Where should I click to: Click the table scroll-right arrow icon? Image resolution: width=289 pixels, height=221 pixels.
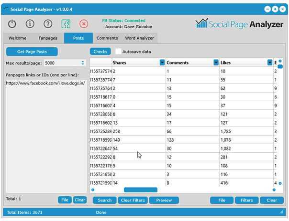coord(274,190)
